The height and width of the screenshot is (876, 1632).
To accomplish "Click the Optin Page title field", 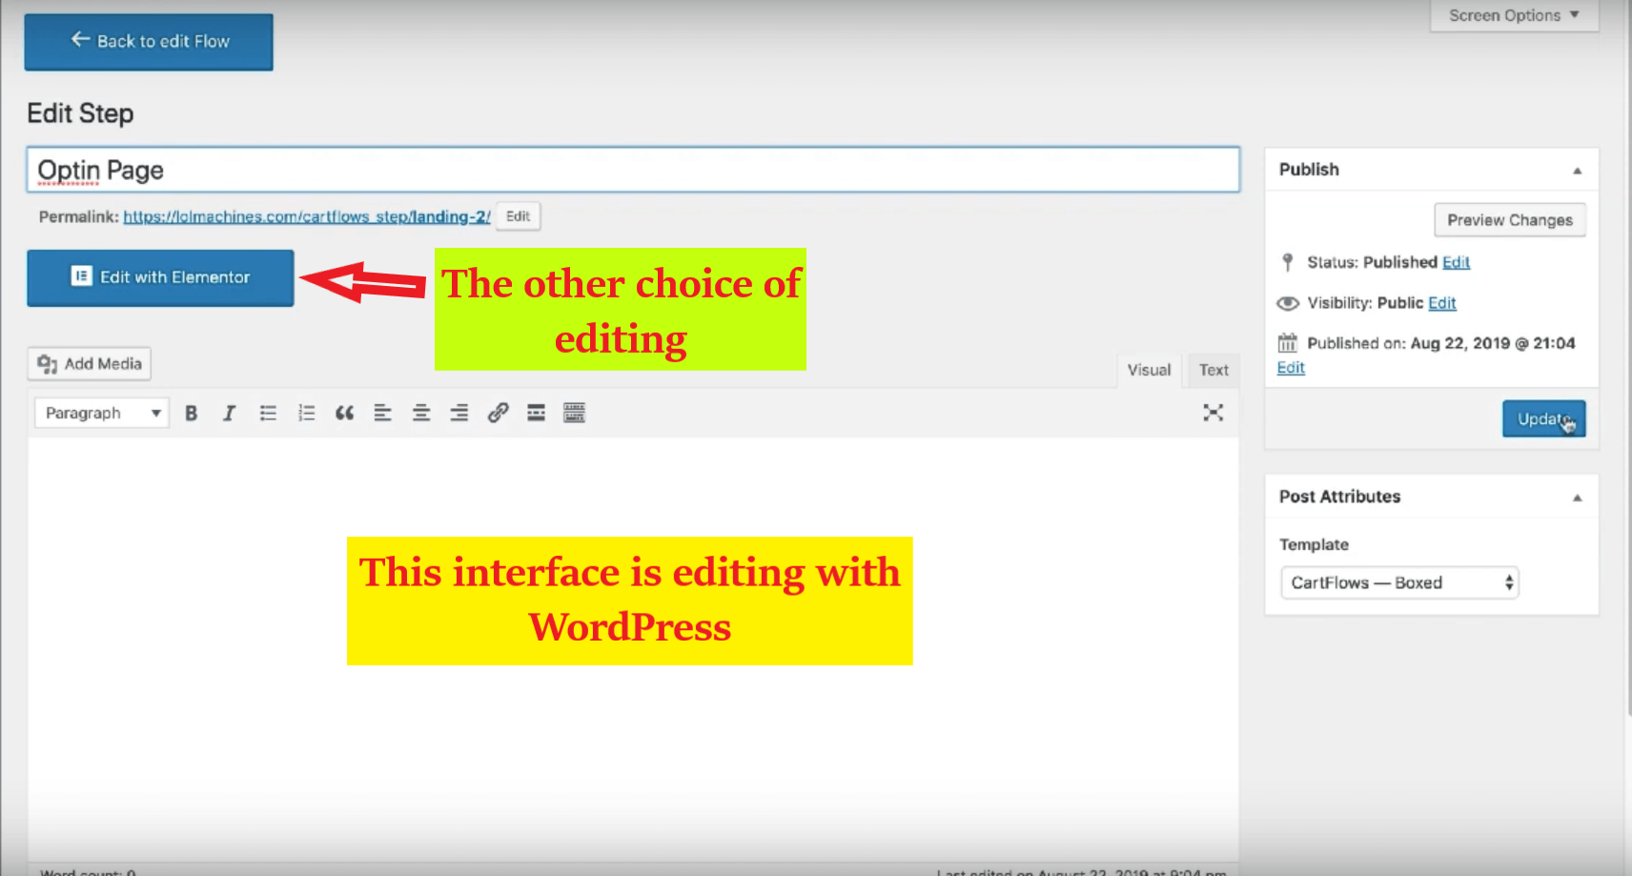I will click(633, 170).
